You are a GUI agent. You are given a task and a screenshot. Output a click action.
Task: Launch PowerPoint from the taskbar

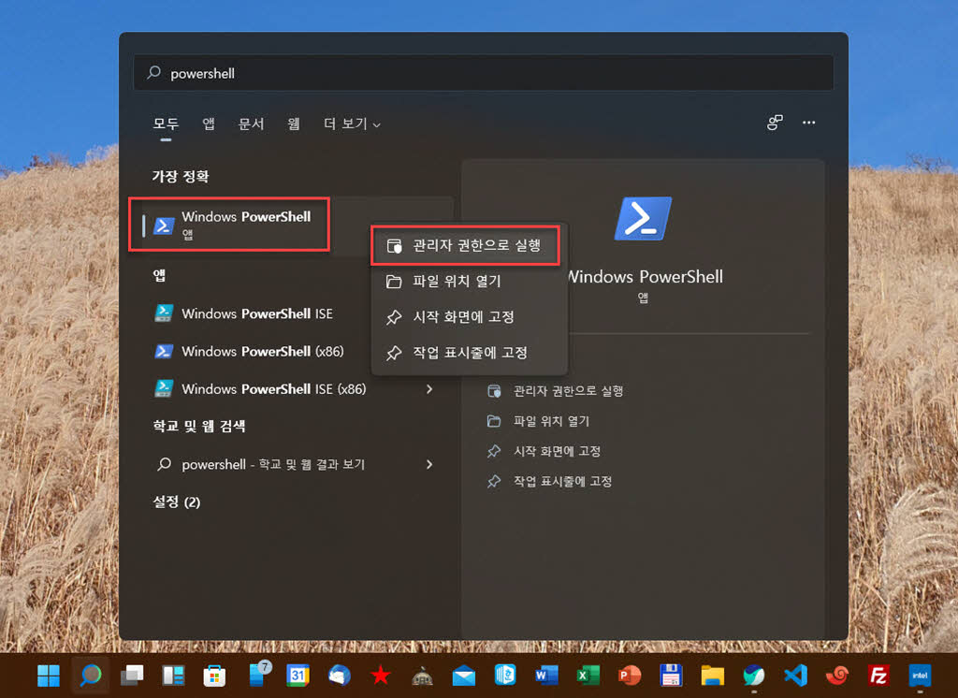630,676
